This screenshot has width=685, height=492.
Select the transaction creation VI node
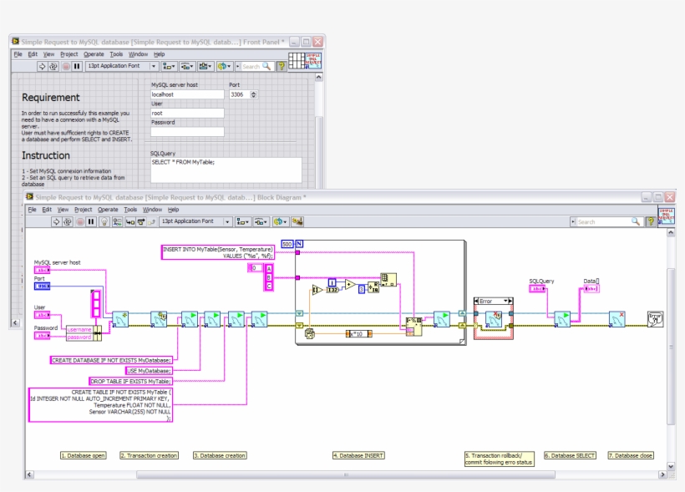click(x=159, y=319)
